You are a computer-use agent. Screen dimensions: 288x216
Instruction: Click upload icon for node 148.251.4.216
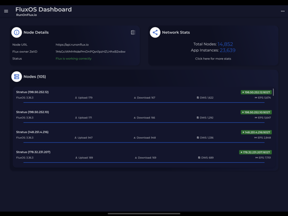75,138
